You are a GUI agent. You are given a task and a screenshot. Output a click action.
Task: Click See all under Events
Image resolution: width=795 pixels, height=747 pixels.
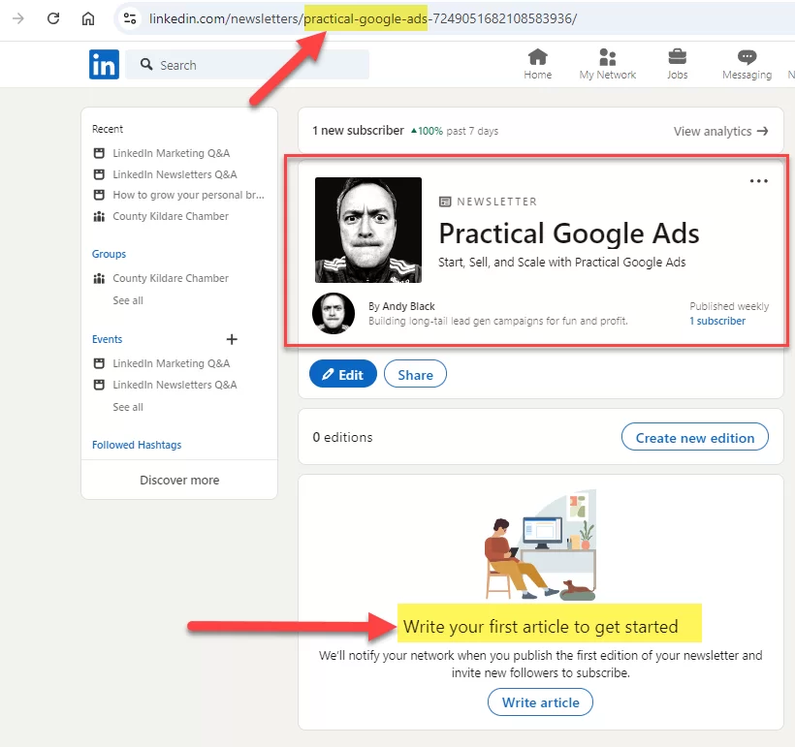pos(128,407)
